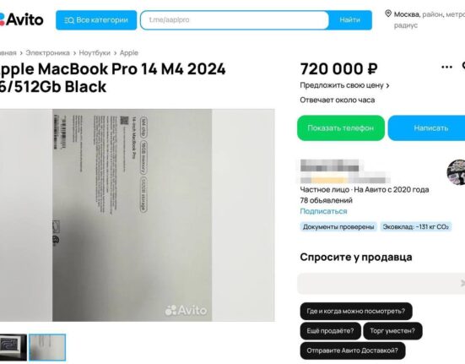This screenshot has width=465, height=364.
Task: Click the Avito logo
Action: click(21, 20)
